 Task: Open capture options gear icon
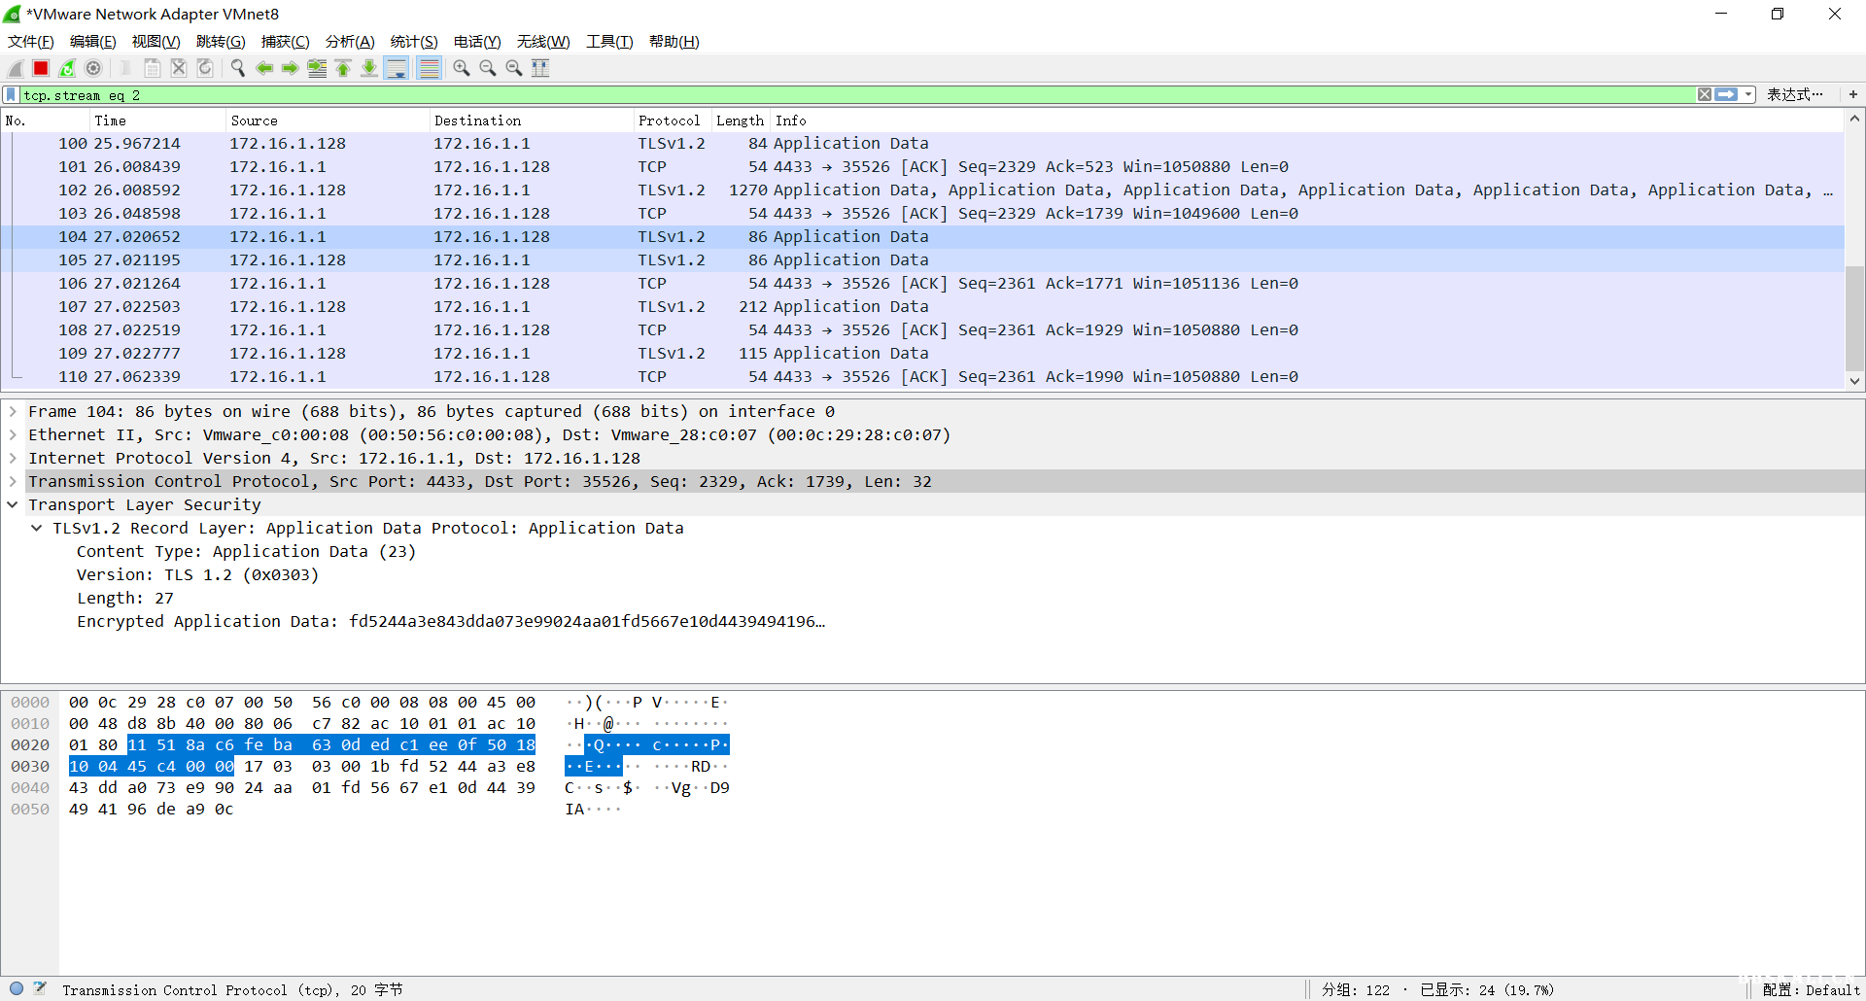point(93,68)
